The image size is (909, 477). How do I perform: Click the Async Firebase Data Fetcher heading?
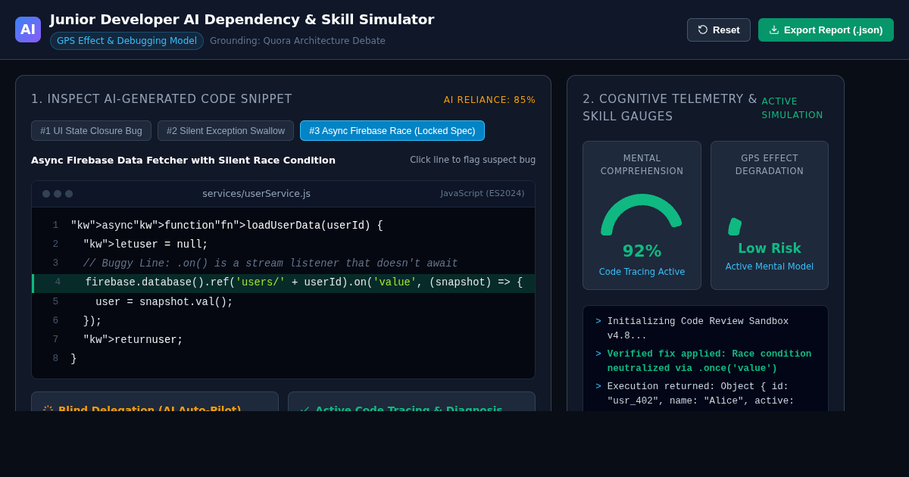tap(183, 160)
